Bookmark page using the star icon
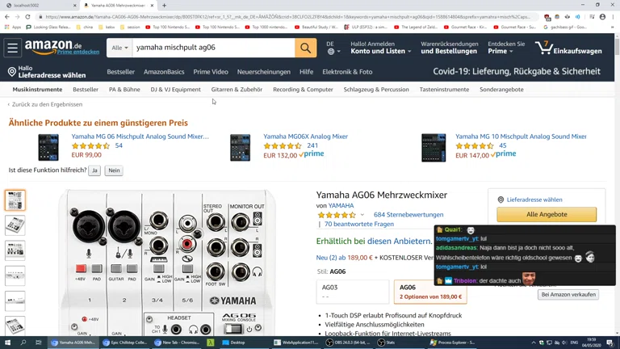Viewport: 620px width, 349px height. click(536, 16)
